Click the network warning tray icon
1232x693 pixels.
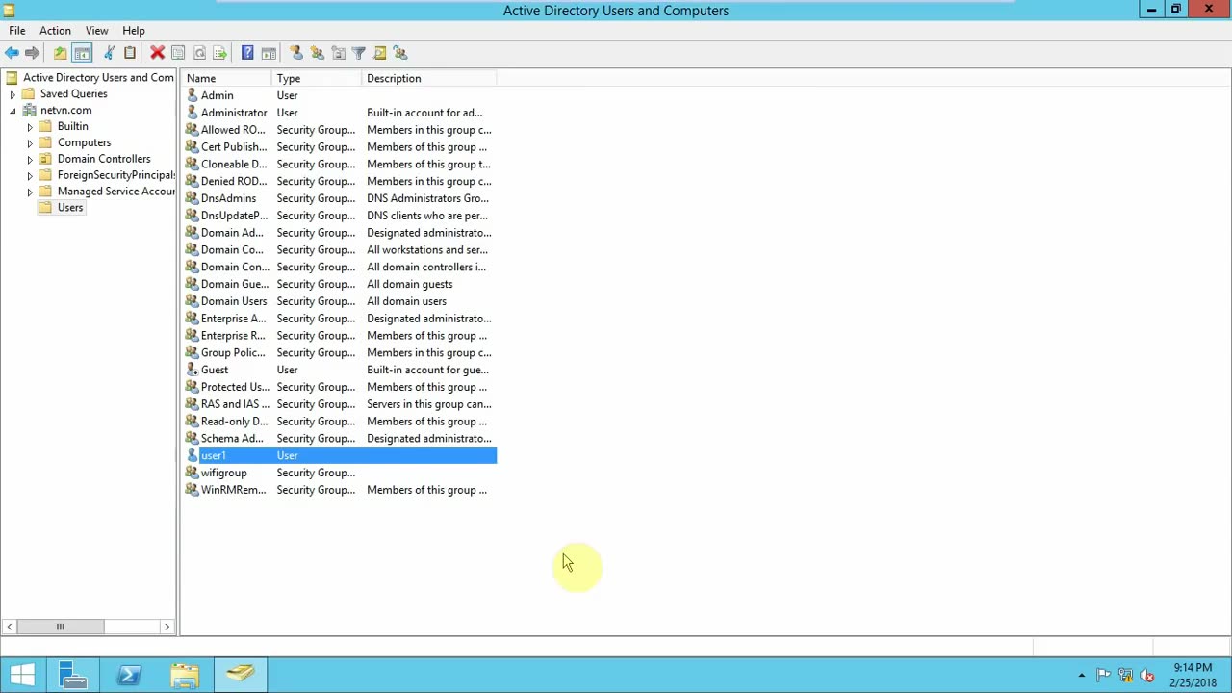pyautogui.click(x=1125, y=676)
